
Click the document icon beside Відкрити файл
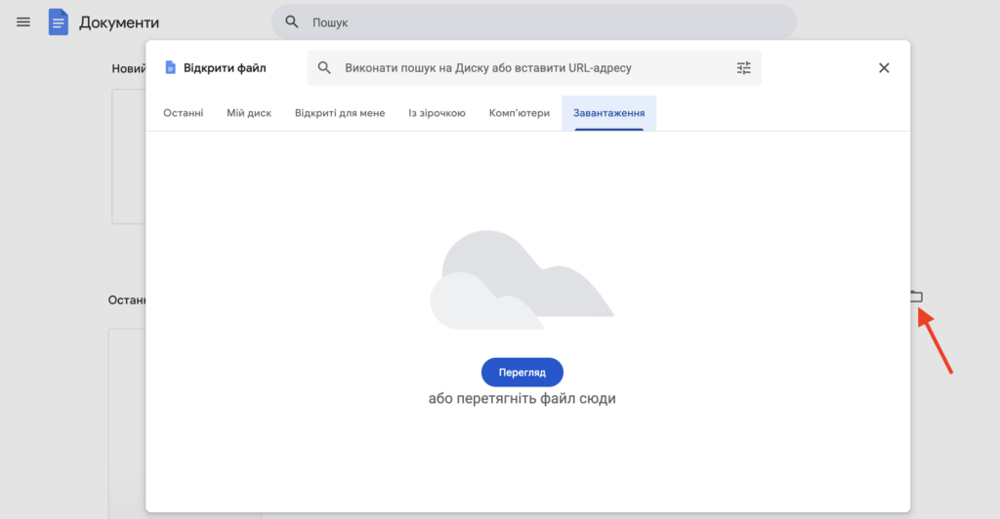coord(170,68)
